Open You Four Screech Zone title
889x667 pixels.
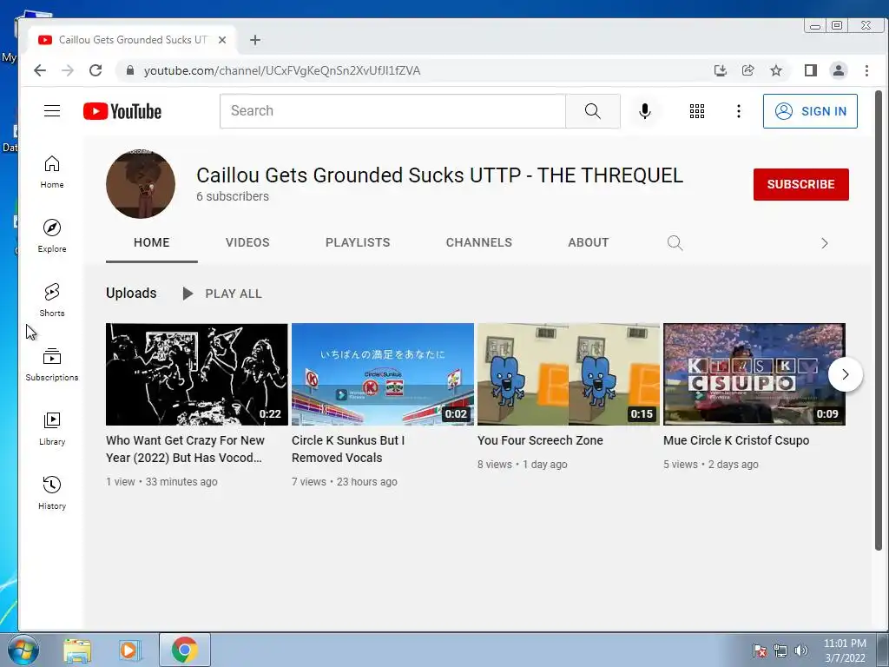coord(540,440)
